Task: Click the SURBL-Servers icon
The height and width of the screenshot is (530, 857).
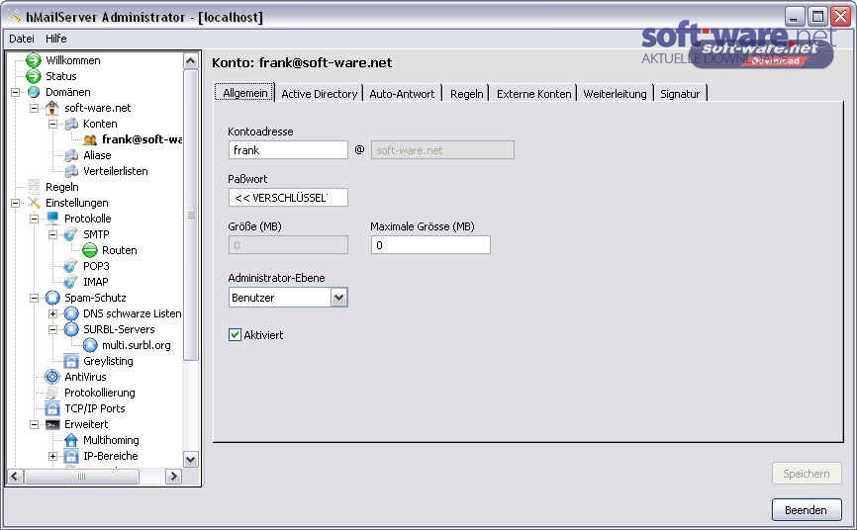Action: 71,329
